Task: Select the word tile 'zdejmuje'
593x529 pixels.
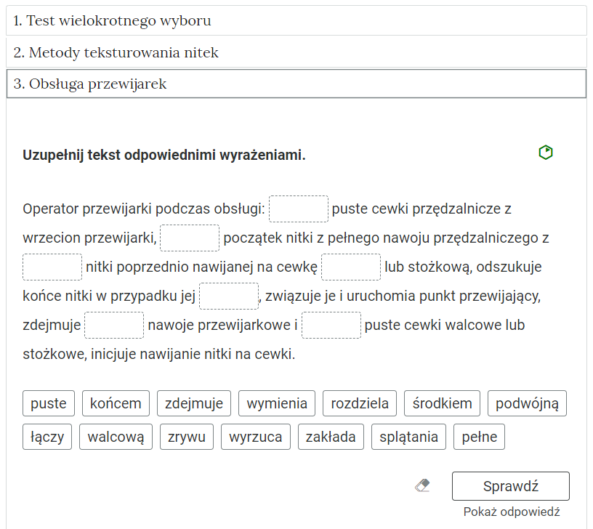Action: coord(193,403)
